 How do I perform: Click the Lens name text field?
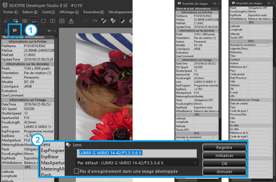pyautogui.click(x=137, y=153)
